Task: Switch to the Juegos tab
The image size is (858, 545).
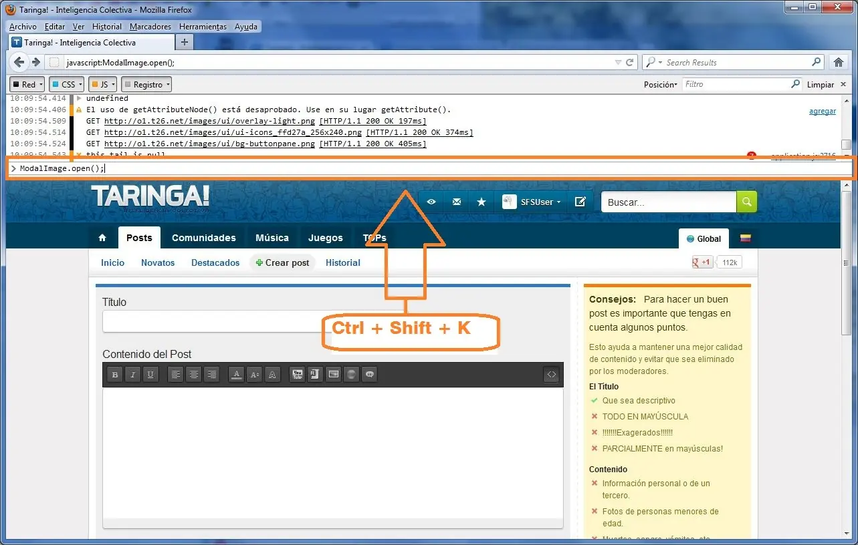Action: (x=326, y=238)
